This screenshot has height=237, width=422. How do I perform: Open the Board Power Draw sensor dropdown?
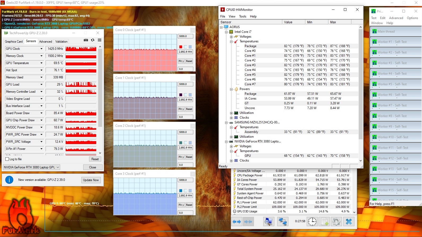pyautogui.click(x=41, y=113)
